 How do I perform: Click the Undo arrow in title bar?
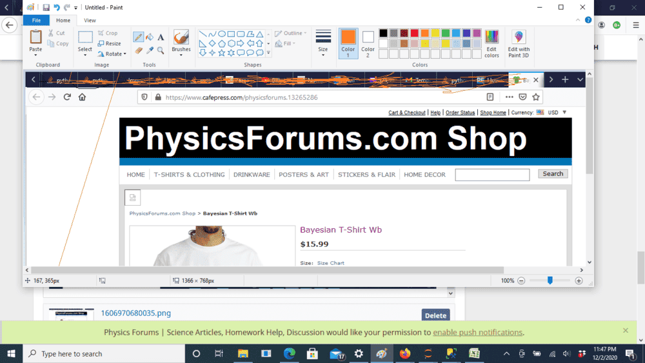[x=57, y=7]
